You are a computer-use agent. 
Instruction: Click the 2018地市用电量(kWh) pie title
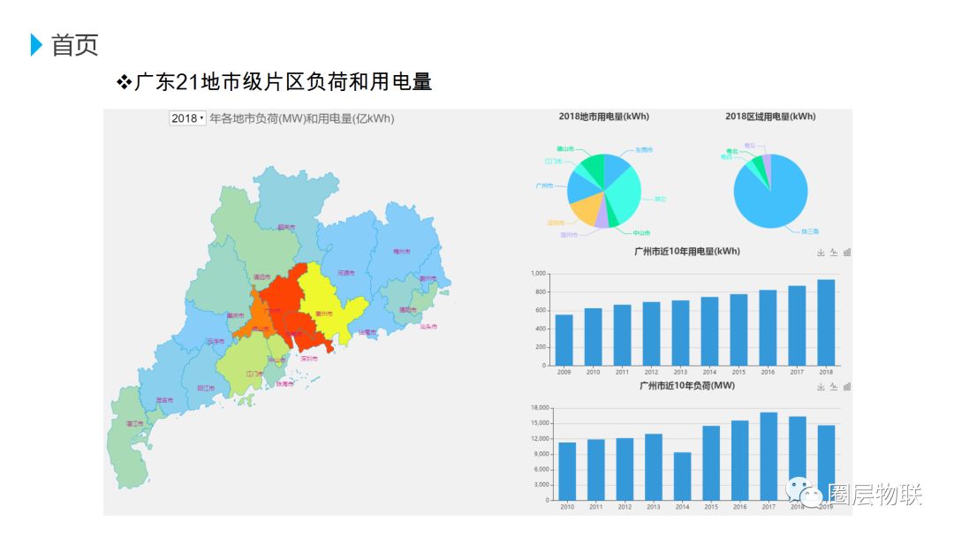(x=604, y=117)
